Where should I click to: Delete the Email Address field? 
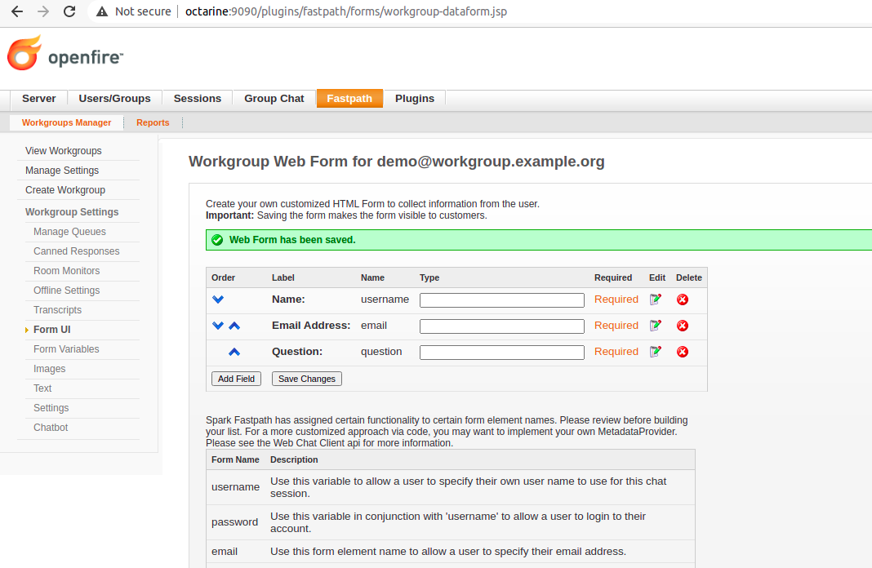click(x=683, y=326)
